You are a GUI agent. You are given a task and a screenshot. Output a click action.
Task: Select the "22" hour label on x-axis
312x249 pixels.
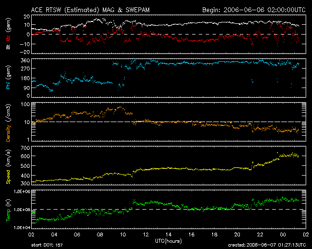coord(260,234)
